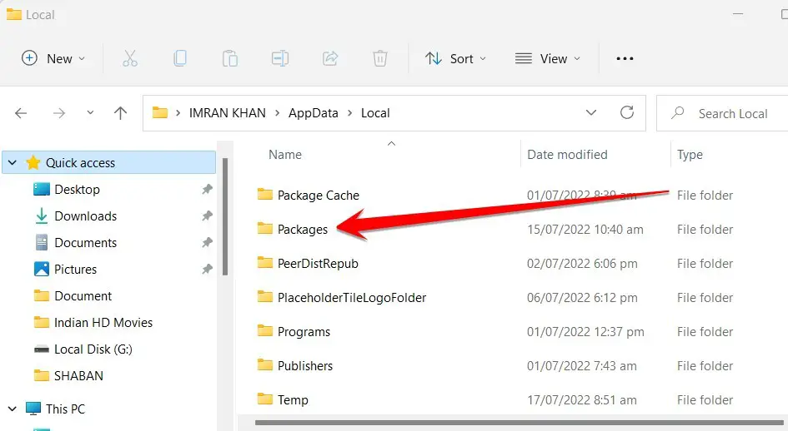This screenshot has width=788, height=431.
Task: Sort by Type column header
Action: click(x=690, y=155)
